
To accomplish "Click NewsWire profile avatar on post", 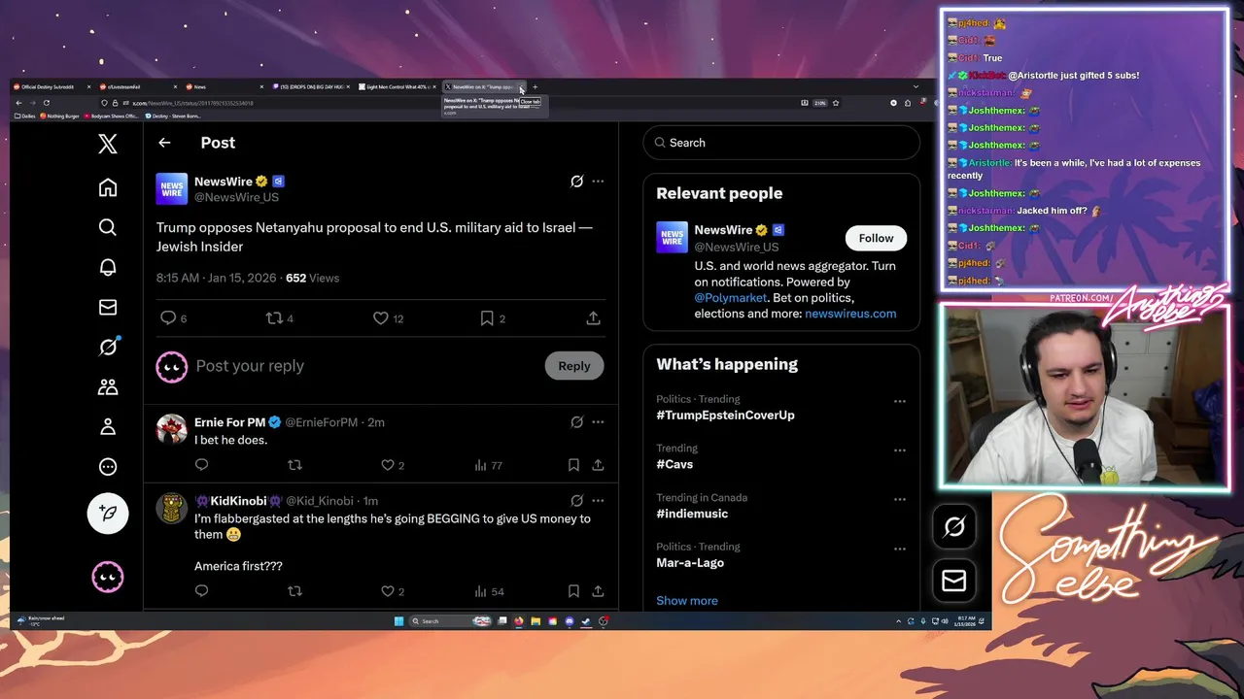I will coord(172,188).
